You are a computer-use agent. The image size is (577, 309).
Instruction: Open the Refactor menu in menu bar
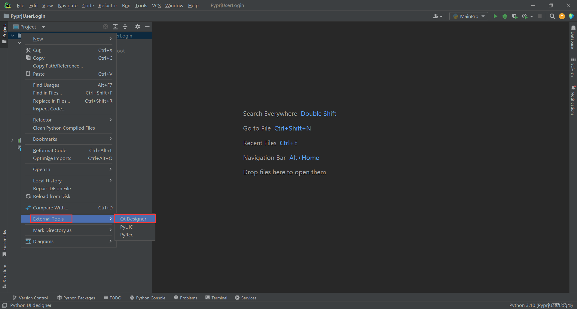[108, 5]
